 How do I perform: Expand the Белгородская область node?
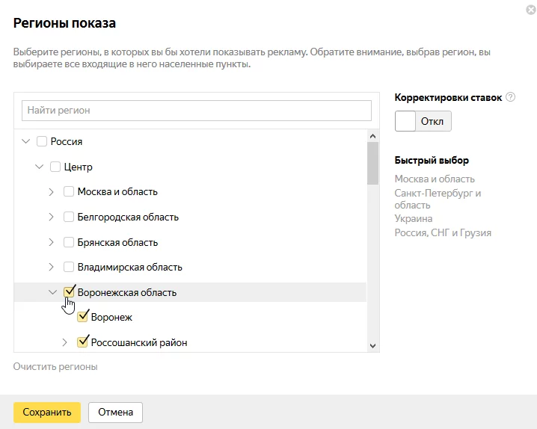pos(51,217)
